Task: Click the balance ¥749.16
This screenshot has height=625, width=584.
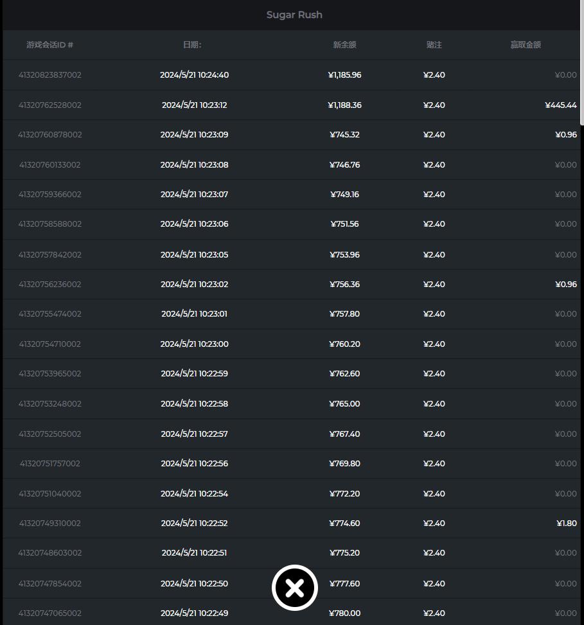Action: click(x=345, y=194)
